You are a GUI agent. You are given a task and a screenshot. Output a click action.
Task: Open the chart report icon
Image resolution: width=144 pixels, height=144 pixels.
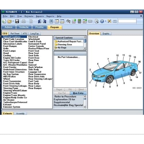coord(74,21)
